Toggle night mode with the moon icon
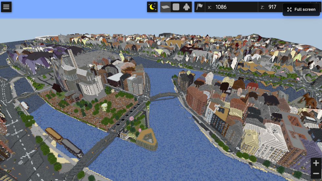 (152, 7)
